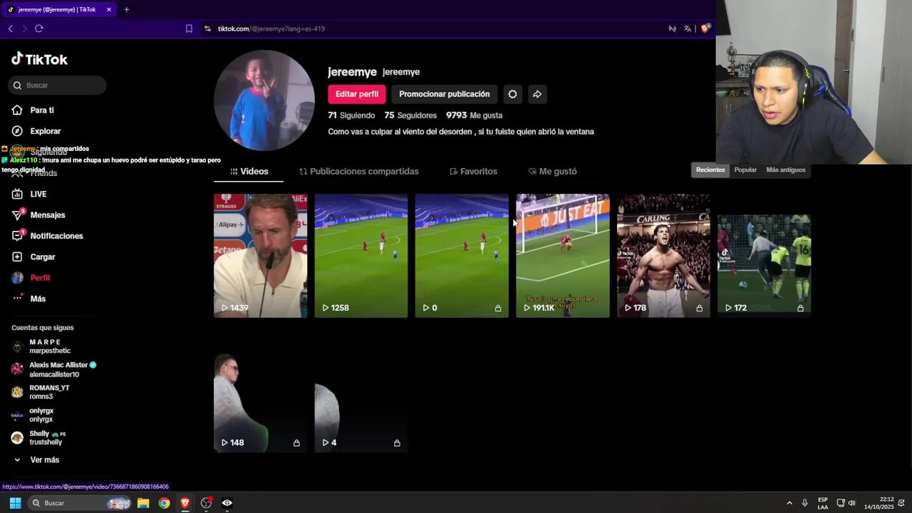The height and width of the screenshot is (513, 912).
Task: Switch to the Me gustó tab
Action: 552,172
